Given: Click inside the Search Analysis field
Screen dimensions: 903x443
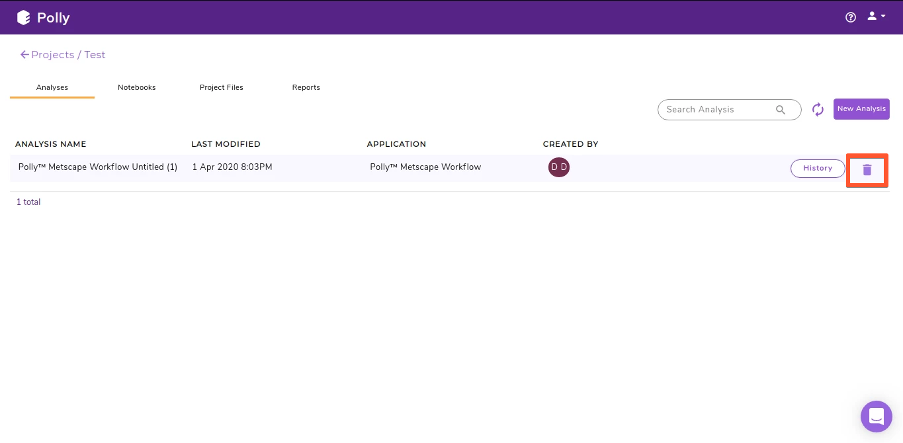Looking at the screenshot, I should [714, 110].
